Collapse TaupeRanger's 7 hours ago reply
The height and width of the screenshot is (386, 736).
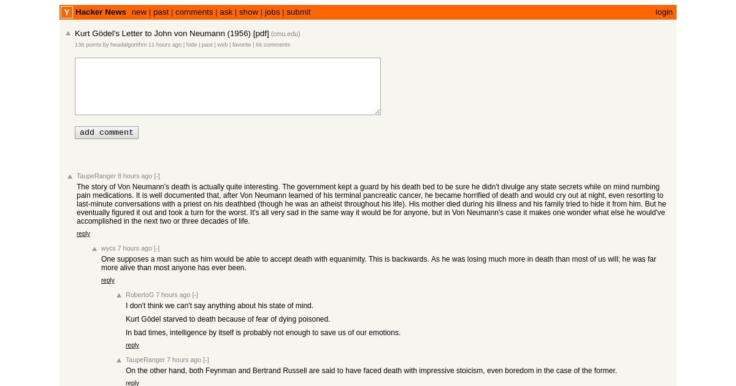(x=206, y=360)
